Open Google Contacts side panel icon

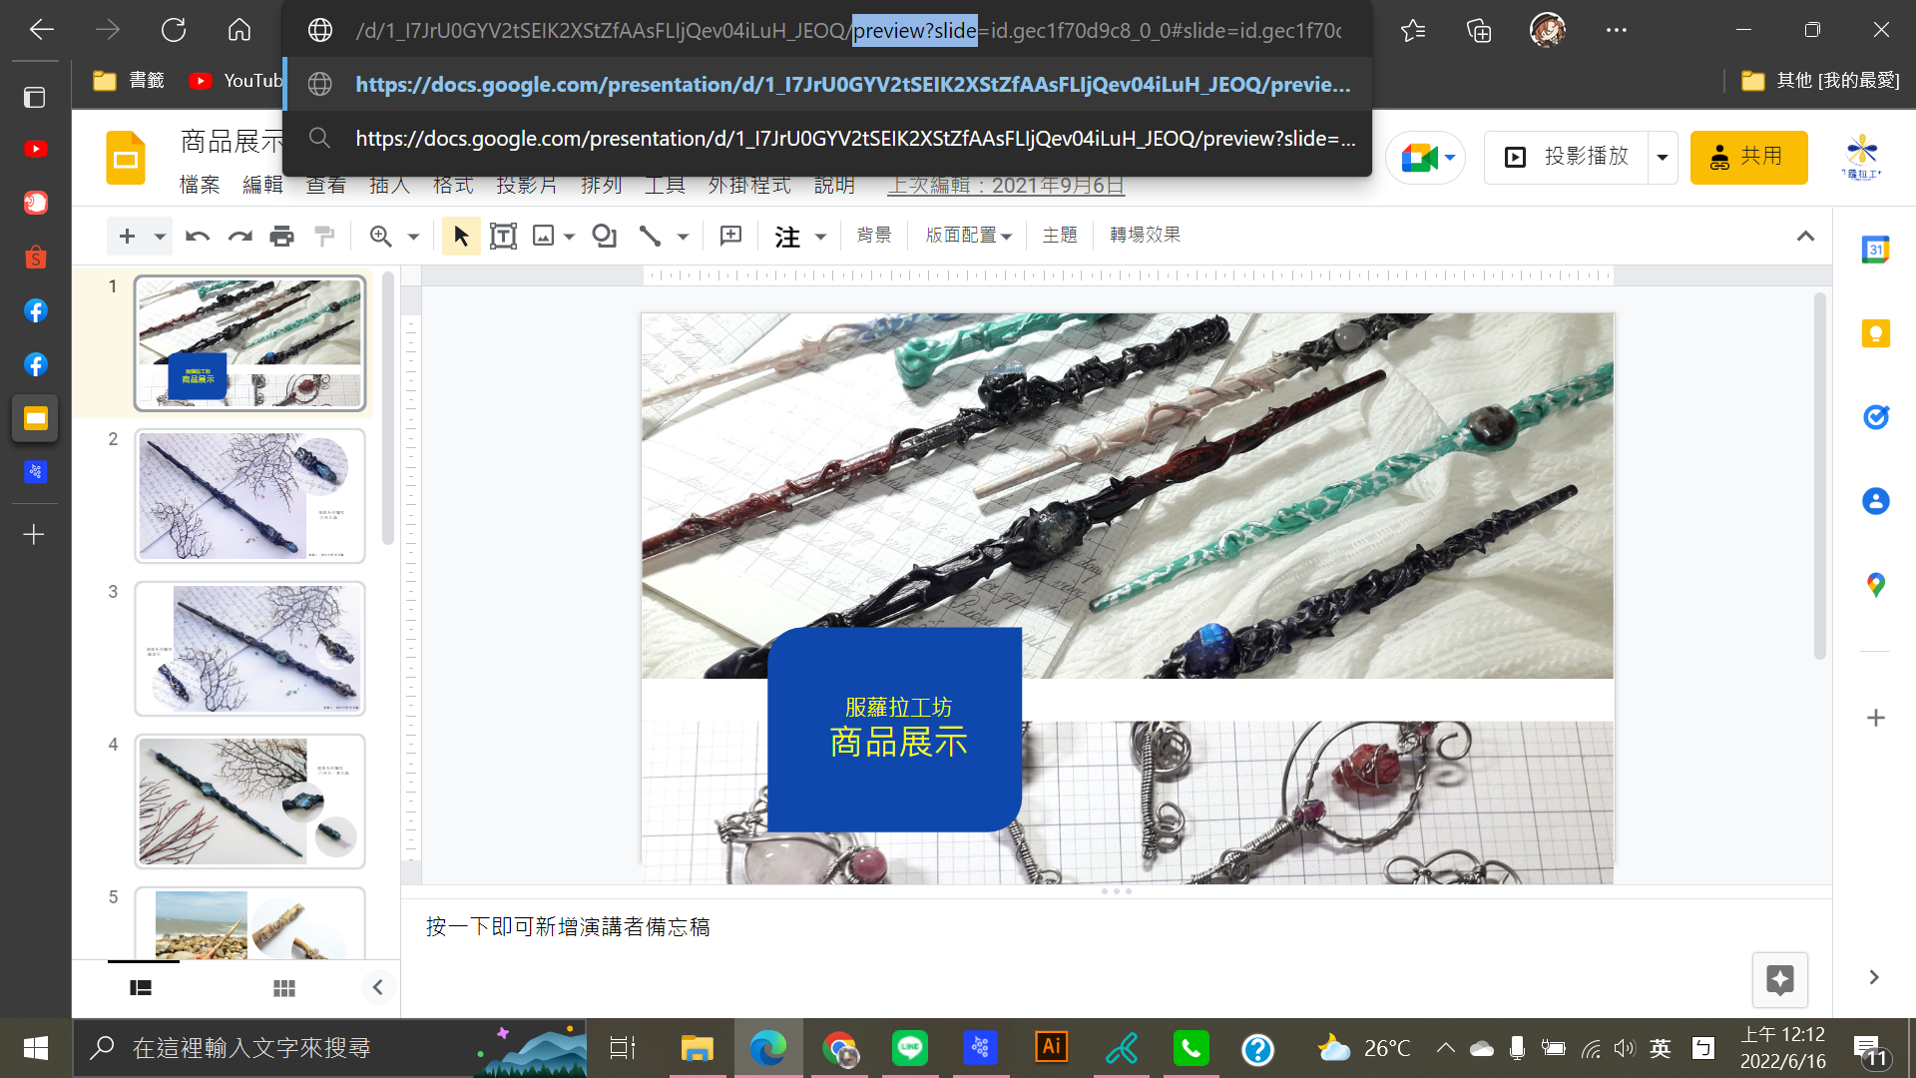click(x=1875, y=501)
